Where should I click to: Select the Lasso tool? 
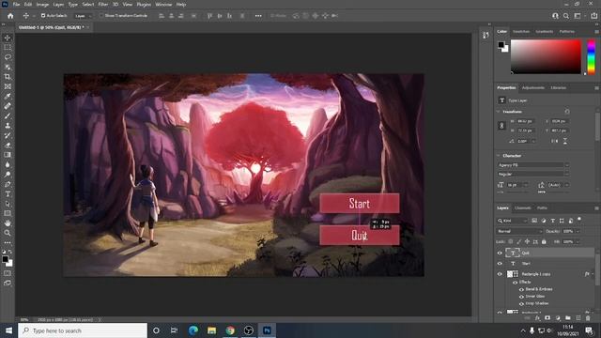[8, 57]
